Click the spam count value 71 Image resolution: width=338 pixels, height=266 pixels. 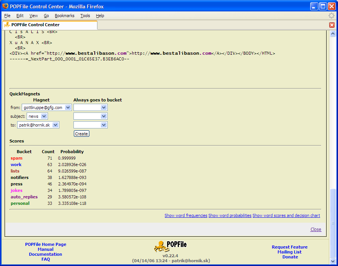click(x=50, y=158)
